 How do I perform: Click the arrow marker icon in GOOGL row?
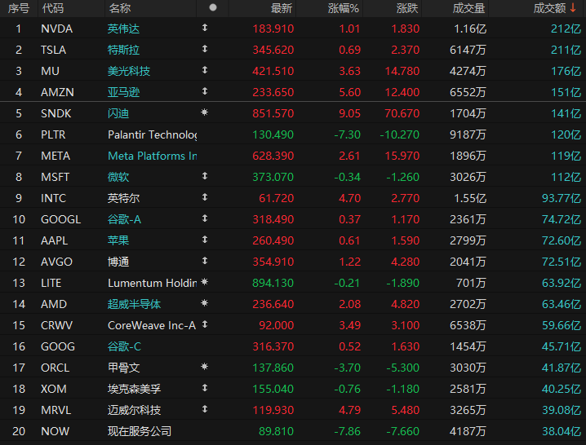(204, 218)
